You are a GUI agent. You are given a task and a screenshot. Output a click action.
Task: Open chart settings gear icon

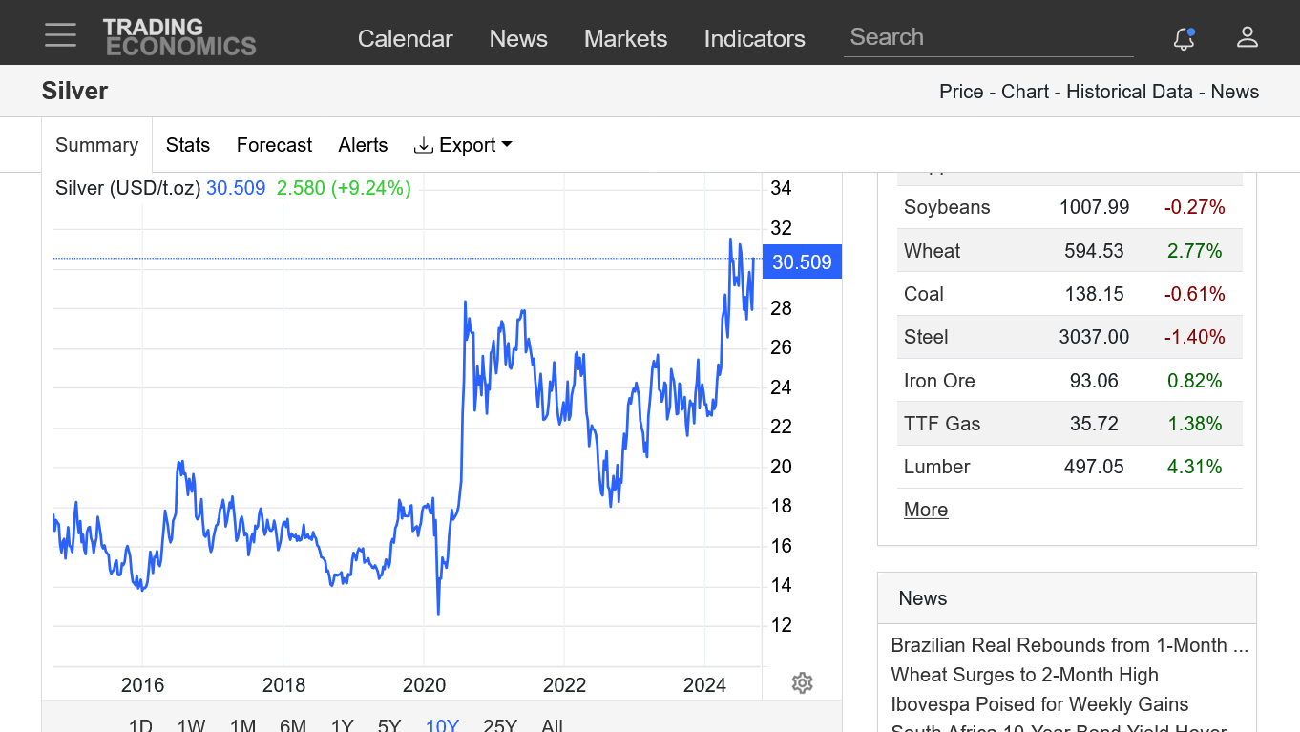pos(802,683)
